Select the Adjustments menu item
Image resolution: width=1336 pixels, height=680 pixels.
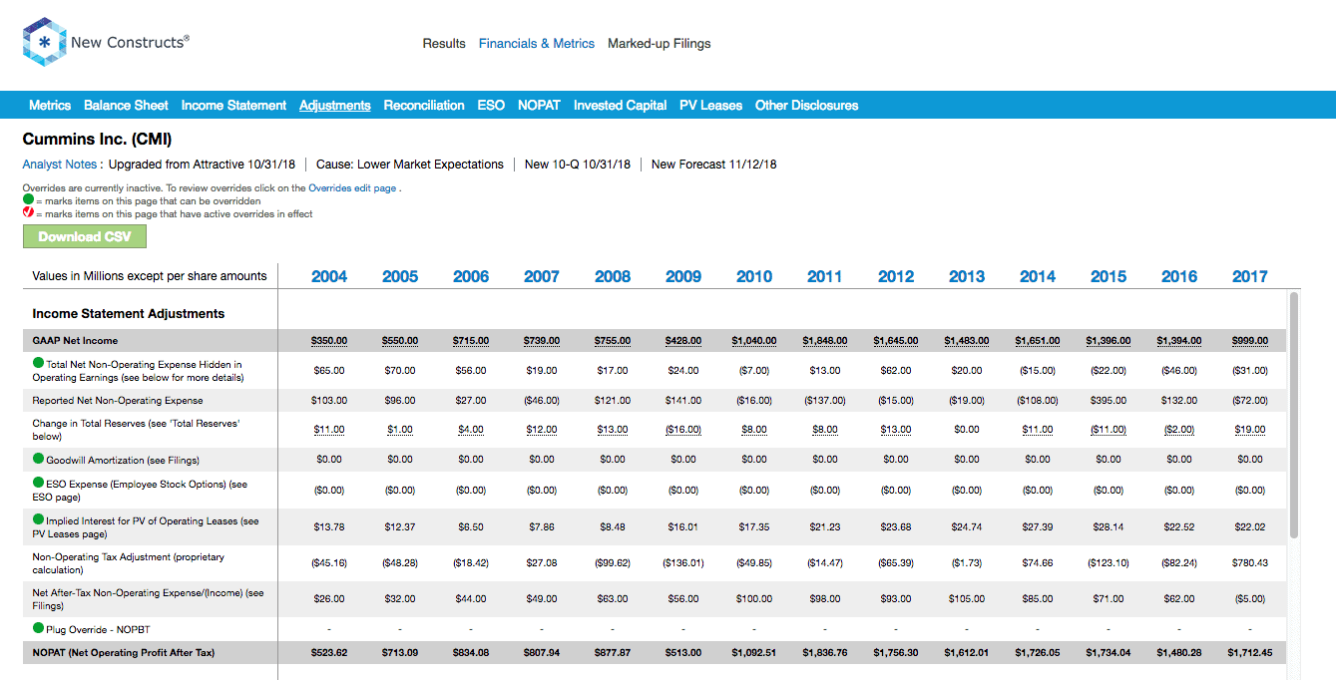point(335,106)
